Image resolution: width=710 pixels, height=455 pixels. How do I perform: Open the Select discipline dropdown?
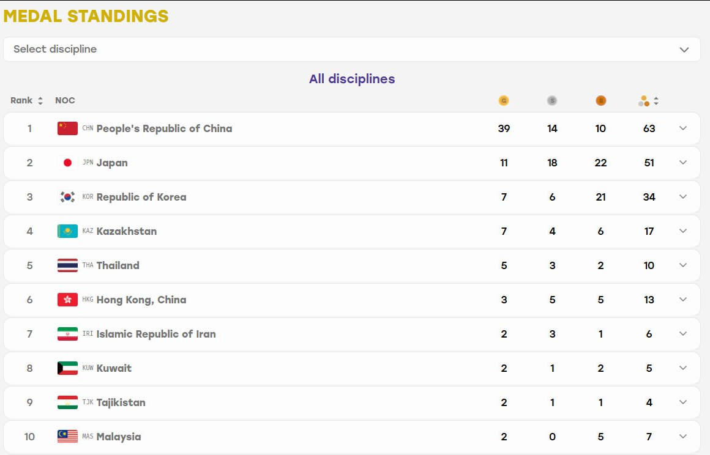point(352,50)
